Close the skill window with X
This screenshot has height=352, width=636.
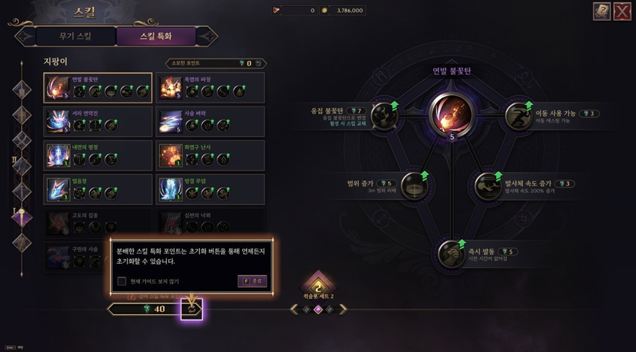[622, 12]
